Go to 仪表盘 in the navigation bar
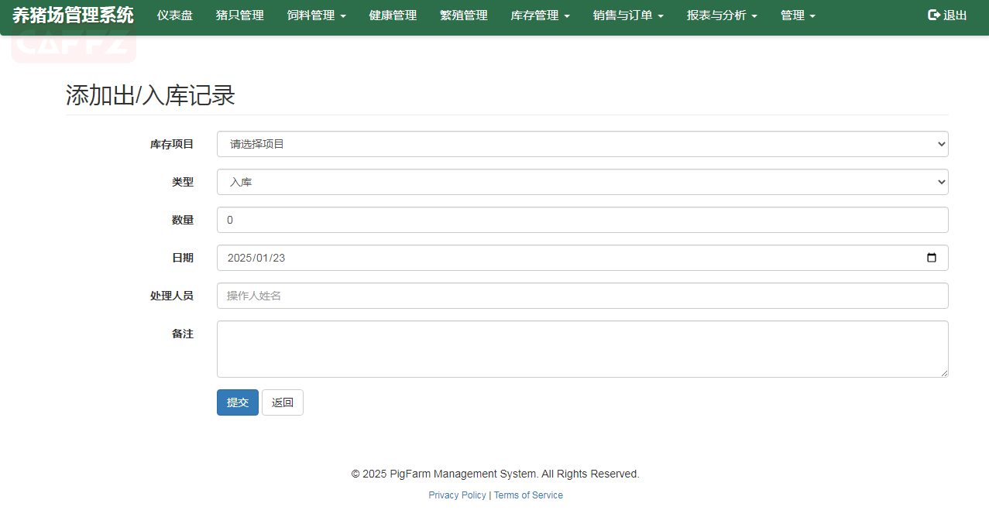Image resolution: width=989 pixels, height=517 pixels. (x=175, y=15)
